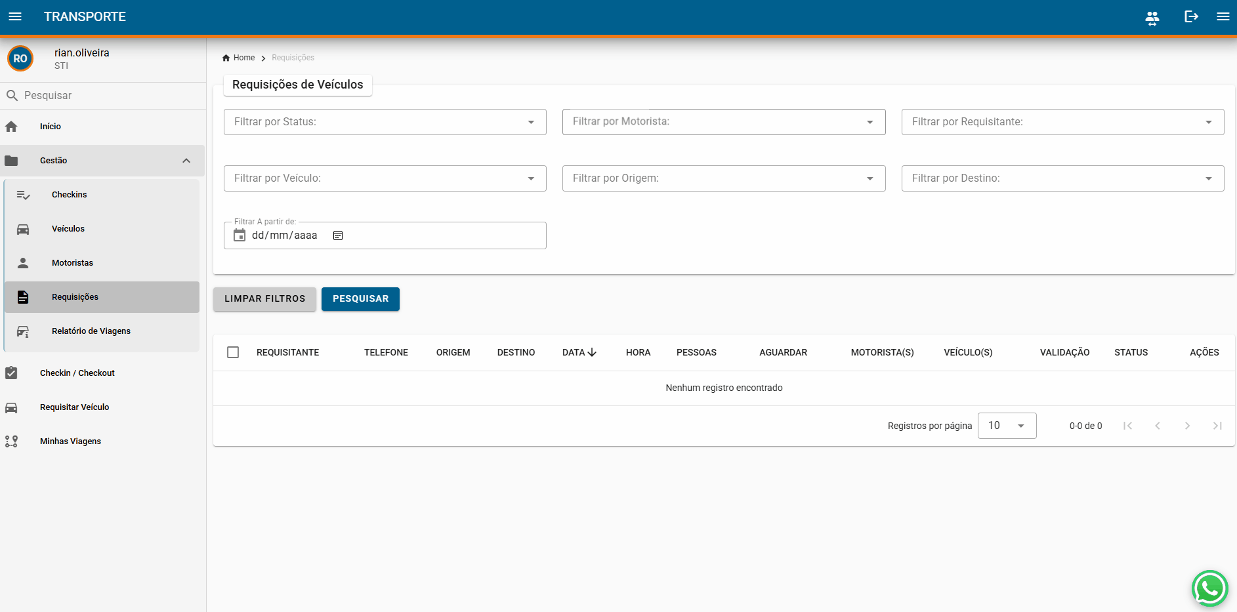Click the ORIGEM column header
Image resolution: width=1237 pixels, height=612 pixels.
(x=453, y=352)
